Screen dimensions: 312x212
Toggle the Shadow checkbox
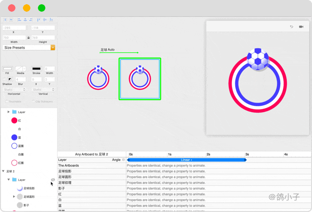click(4, 79)
